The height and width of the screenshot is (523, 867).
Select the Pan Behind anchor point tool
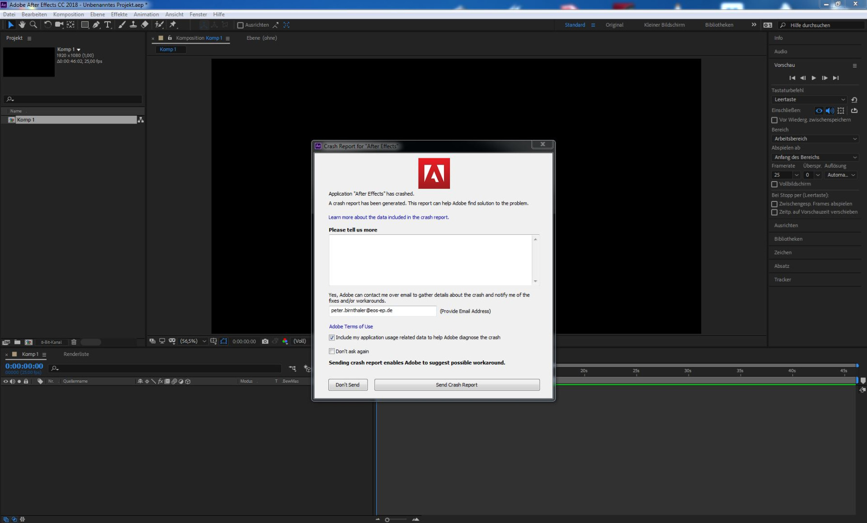[71, 25]
